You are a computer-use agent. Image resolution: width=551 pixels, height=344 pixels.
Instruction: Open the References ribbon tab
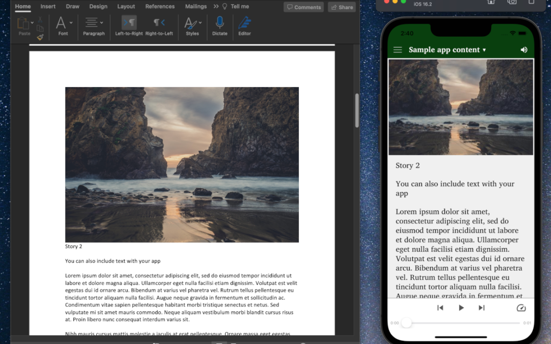(x=160, y=7)
